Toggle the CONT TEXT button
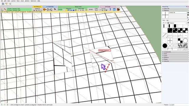The image size is (189, 106). (96, 9)
